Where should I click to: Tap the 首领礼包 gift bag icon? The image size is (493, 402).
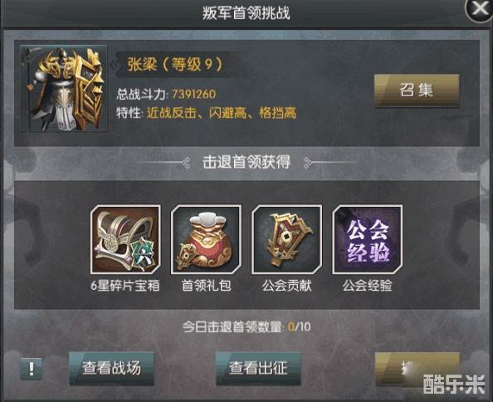point(207,239)
